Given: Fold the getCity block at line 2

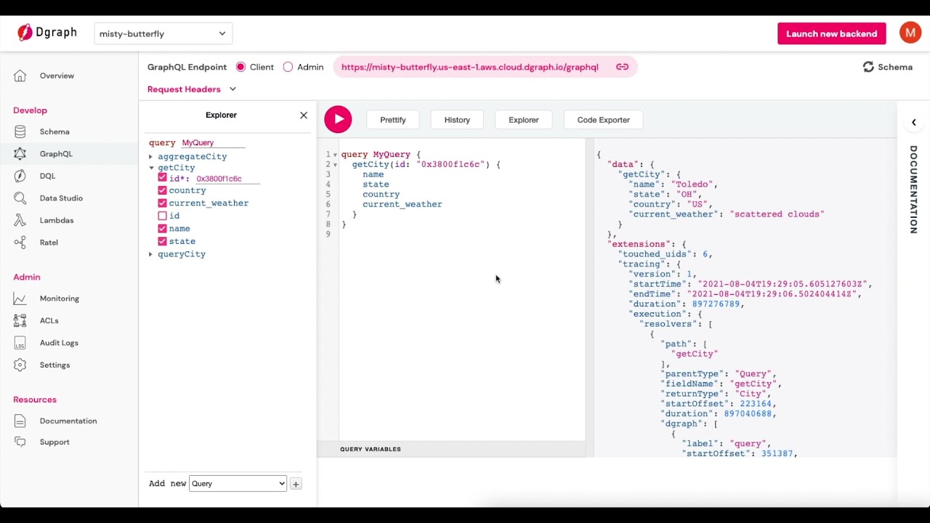Looking at the screenshot, I should click(x=335, y=165).
